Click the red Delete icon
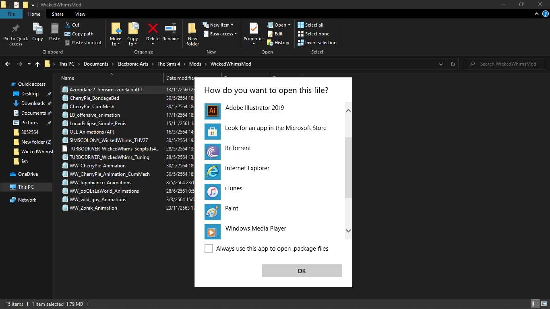550x309 pixels. click(x=153, y=28)
